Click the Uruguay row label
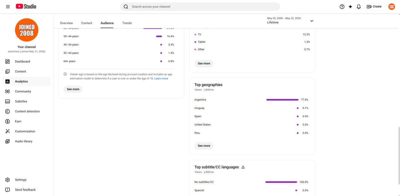Viewport: 400px width, 196px height. 199,108
